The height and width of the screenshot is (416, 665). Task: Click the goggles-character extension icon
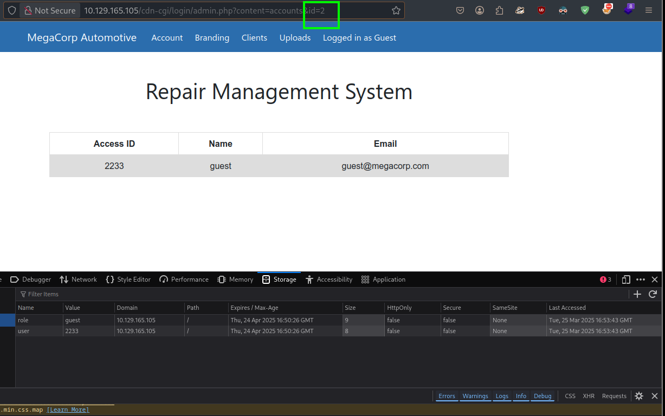pyautogui.click(x=563, y=10)
